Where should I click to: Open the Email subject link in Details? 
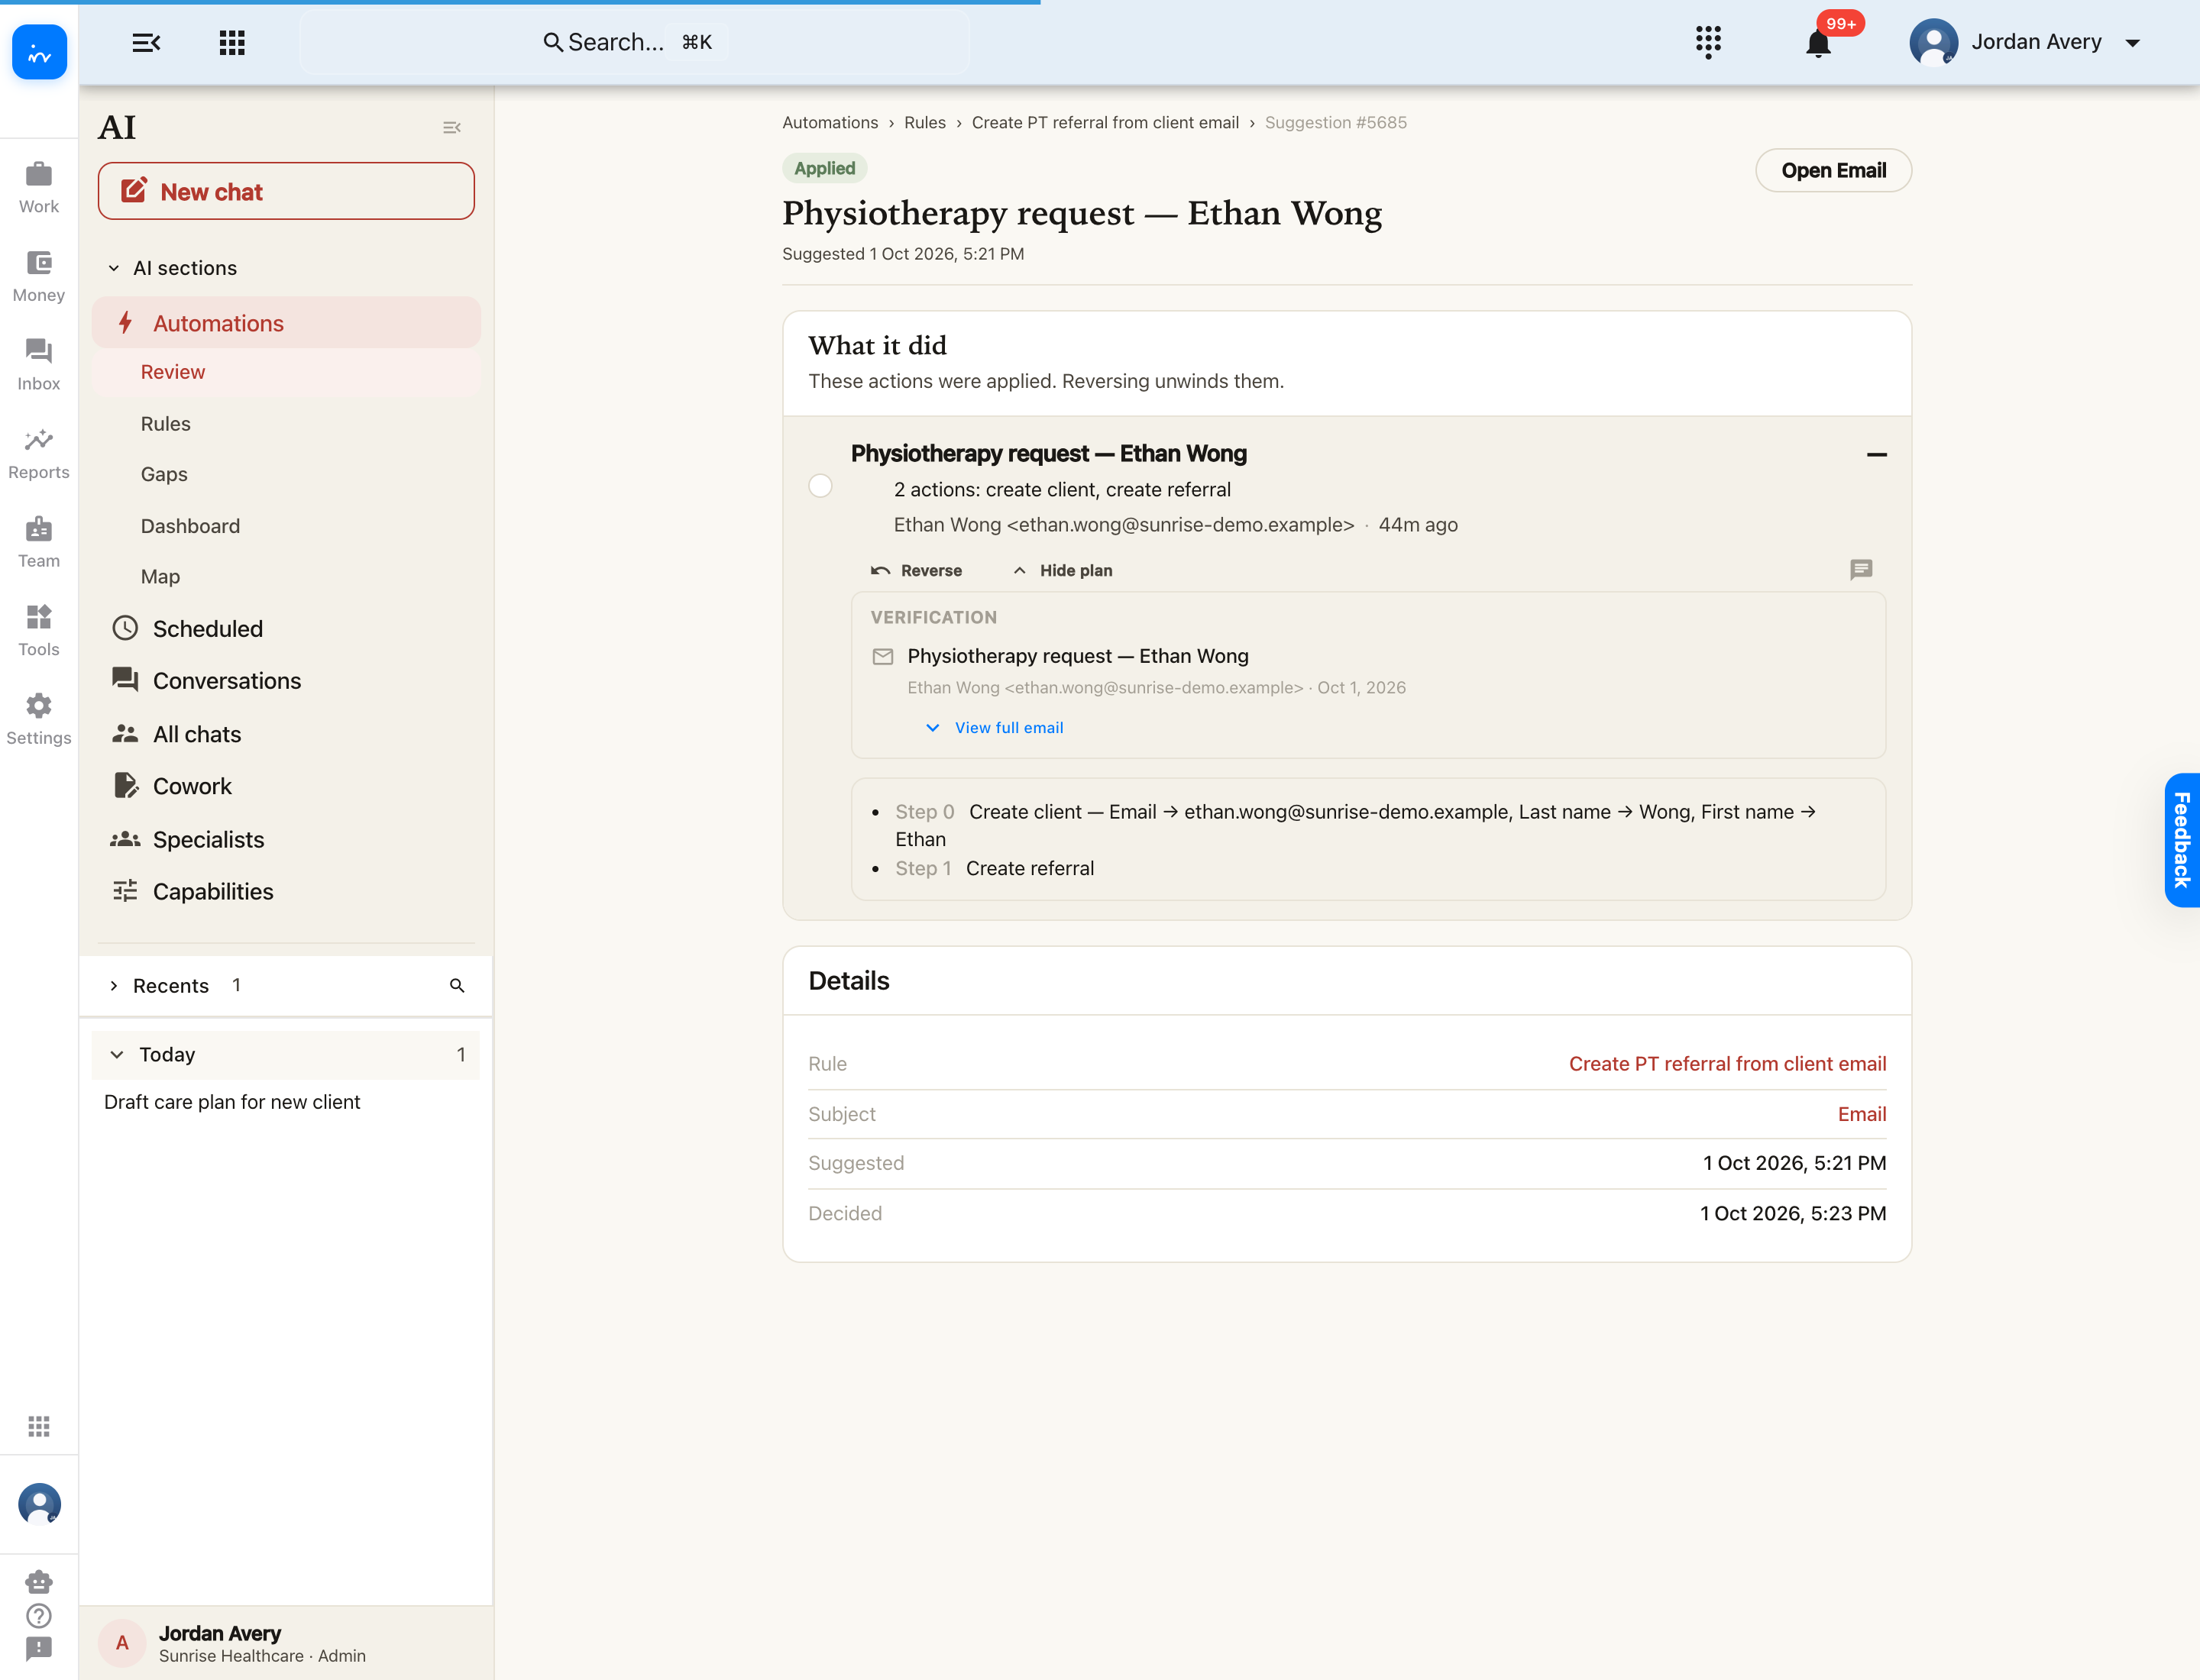[1862, 1114]
